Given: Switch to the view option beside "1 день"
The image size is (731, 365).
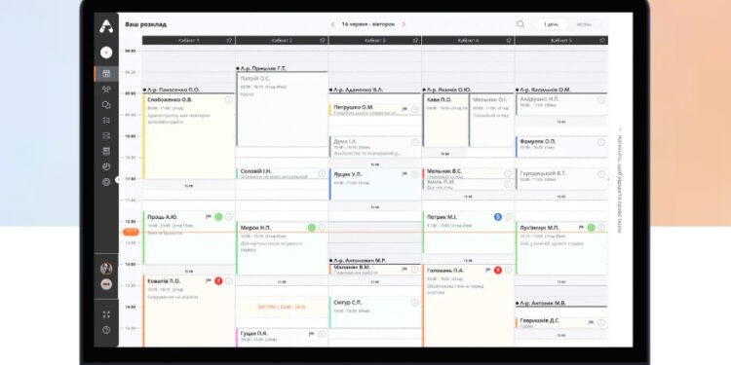Looking at the screenshot, I should (x=584, y=24).
